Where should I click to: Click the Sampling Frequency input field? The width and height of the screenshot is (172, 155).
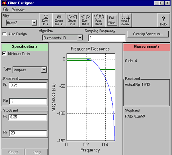click(107, 38)
